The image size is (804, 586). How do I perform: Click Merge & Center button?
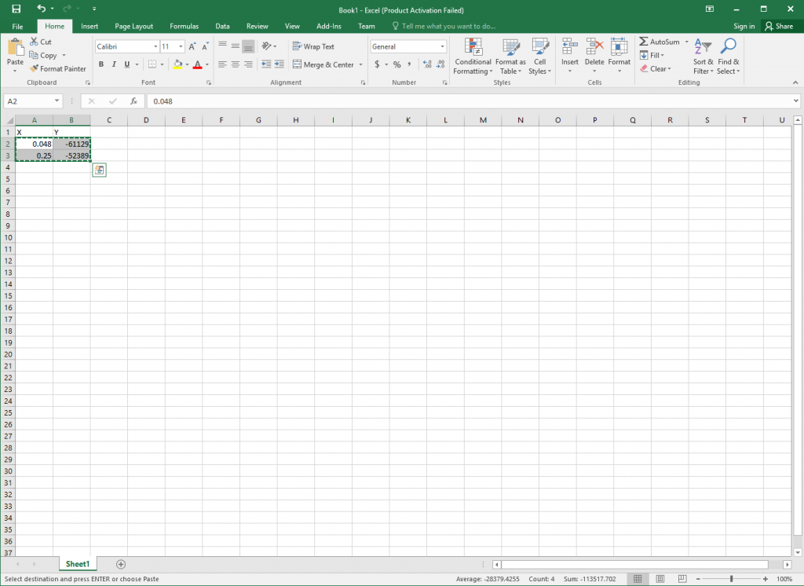click(x=323, y=64)
